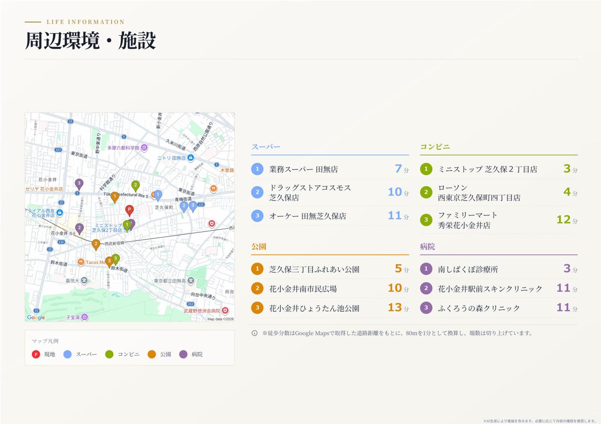
Task: Click the red 現地 legend marker
Action: point(36,354)
